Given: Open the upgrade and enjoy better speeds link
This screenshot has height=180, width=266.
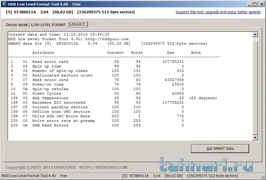Looking at the screenshot, I should click(x=218, y=12).
